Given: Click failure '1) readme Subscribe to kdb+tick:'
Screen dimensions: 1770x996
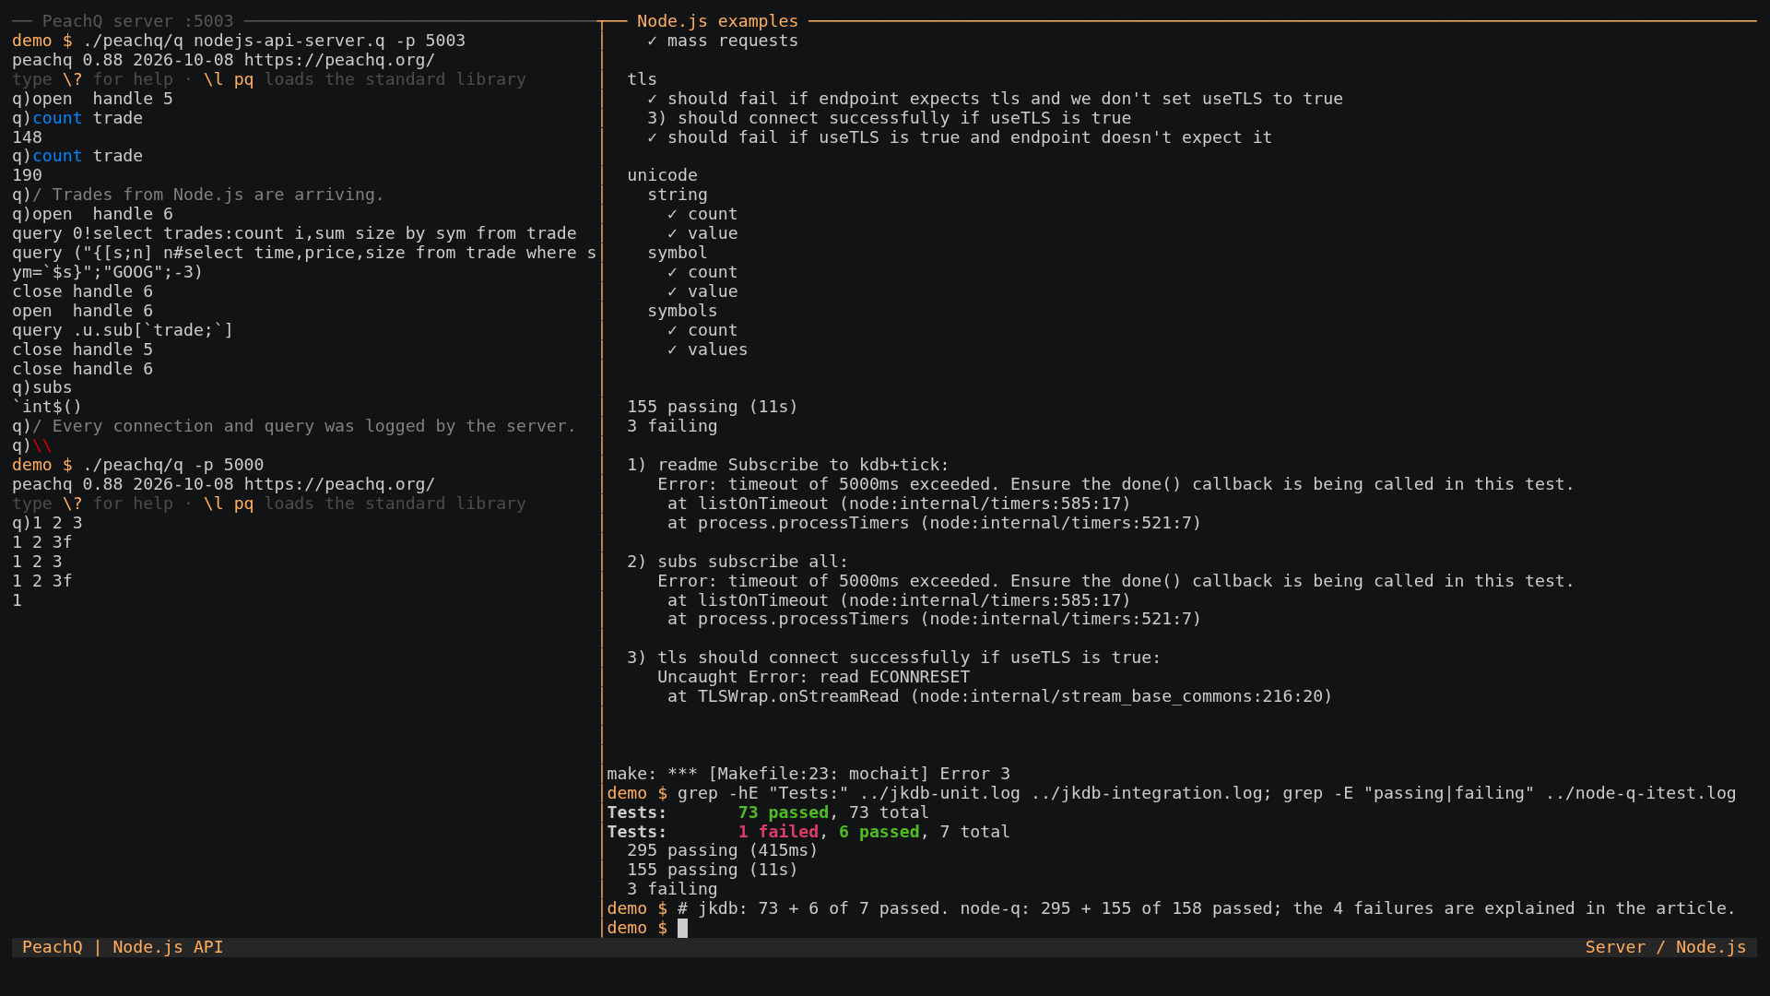Looking at the screenshot, I should (788, 465).
